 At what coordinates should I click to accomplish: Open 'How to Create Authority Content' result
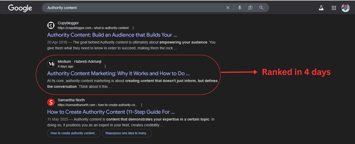111,112
